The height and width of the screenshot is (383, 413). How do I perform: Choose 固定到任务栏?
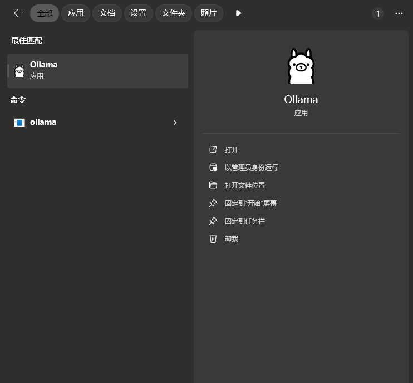point(245,221)
